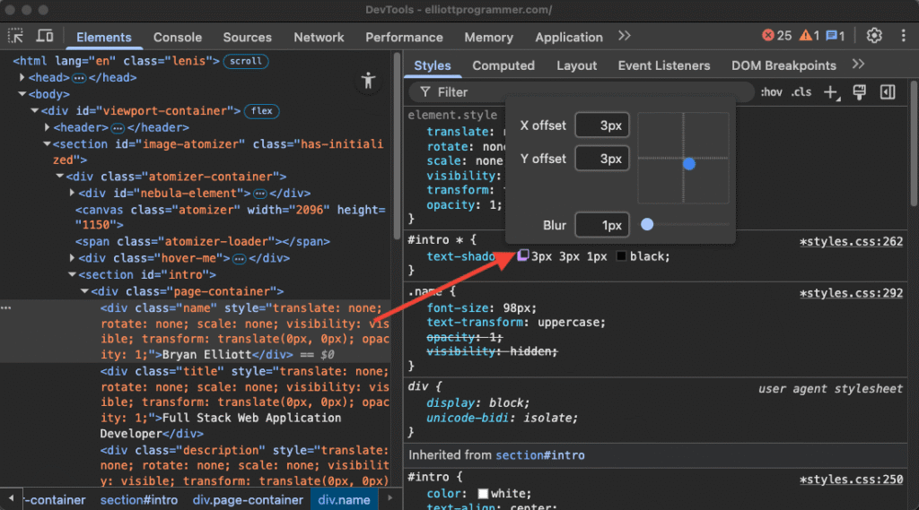Image resolution: width=919 pixels, height=510 pixels.
Task: Toggle the .cls element classes panel
Action: 801,92
